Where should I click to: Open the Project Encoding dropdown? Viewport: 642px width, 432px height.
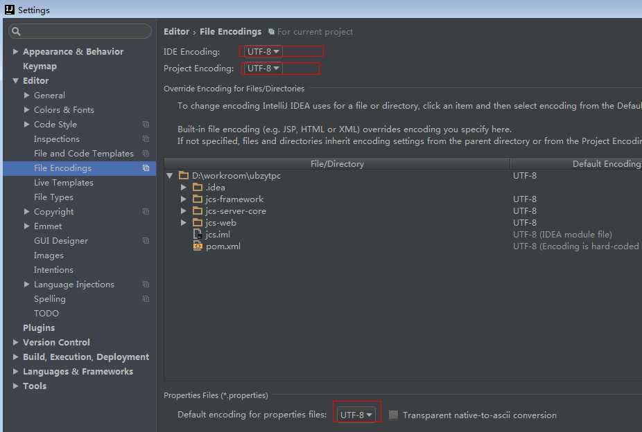[263, 69]
